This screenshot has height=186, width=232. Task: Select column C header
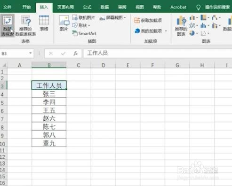coord(79,65)
